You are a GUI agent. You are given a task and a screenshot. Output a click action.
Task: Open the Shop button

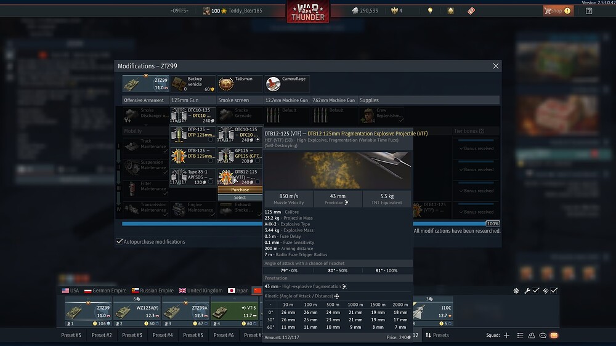557,11
